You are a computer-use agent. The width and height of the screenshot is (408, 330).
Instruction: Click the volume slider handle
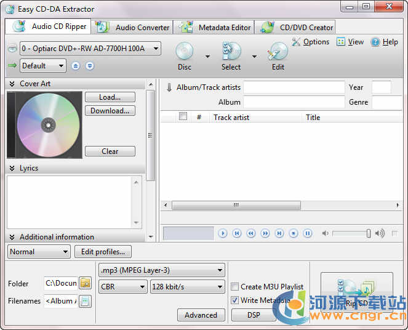(x=369, y=233)
